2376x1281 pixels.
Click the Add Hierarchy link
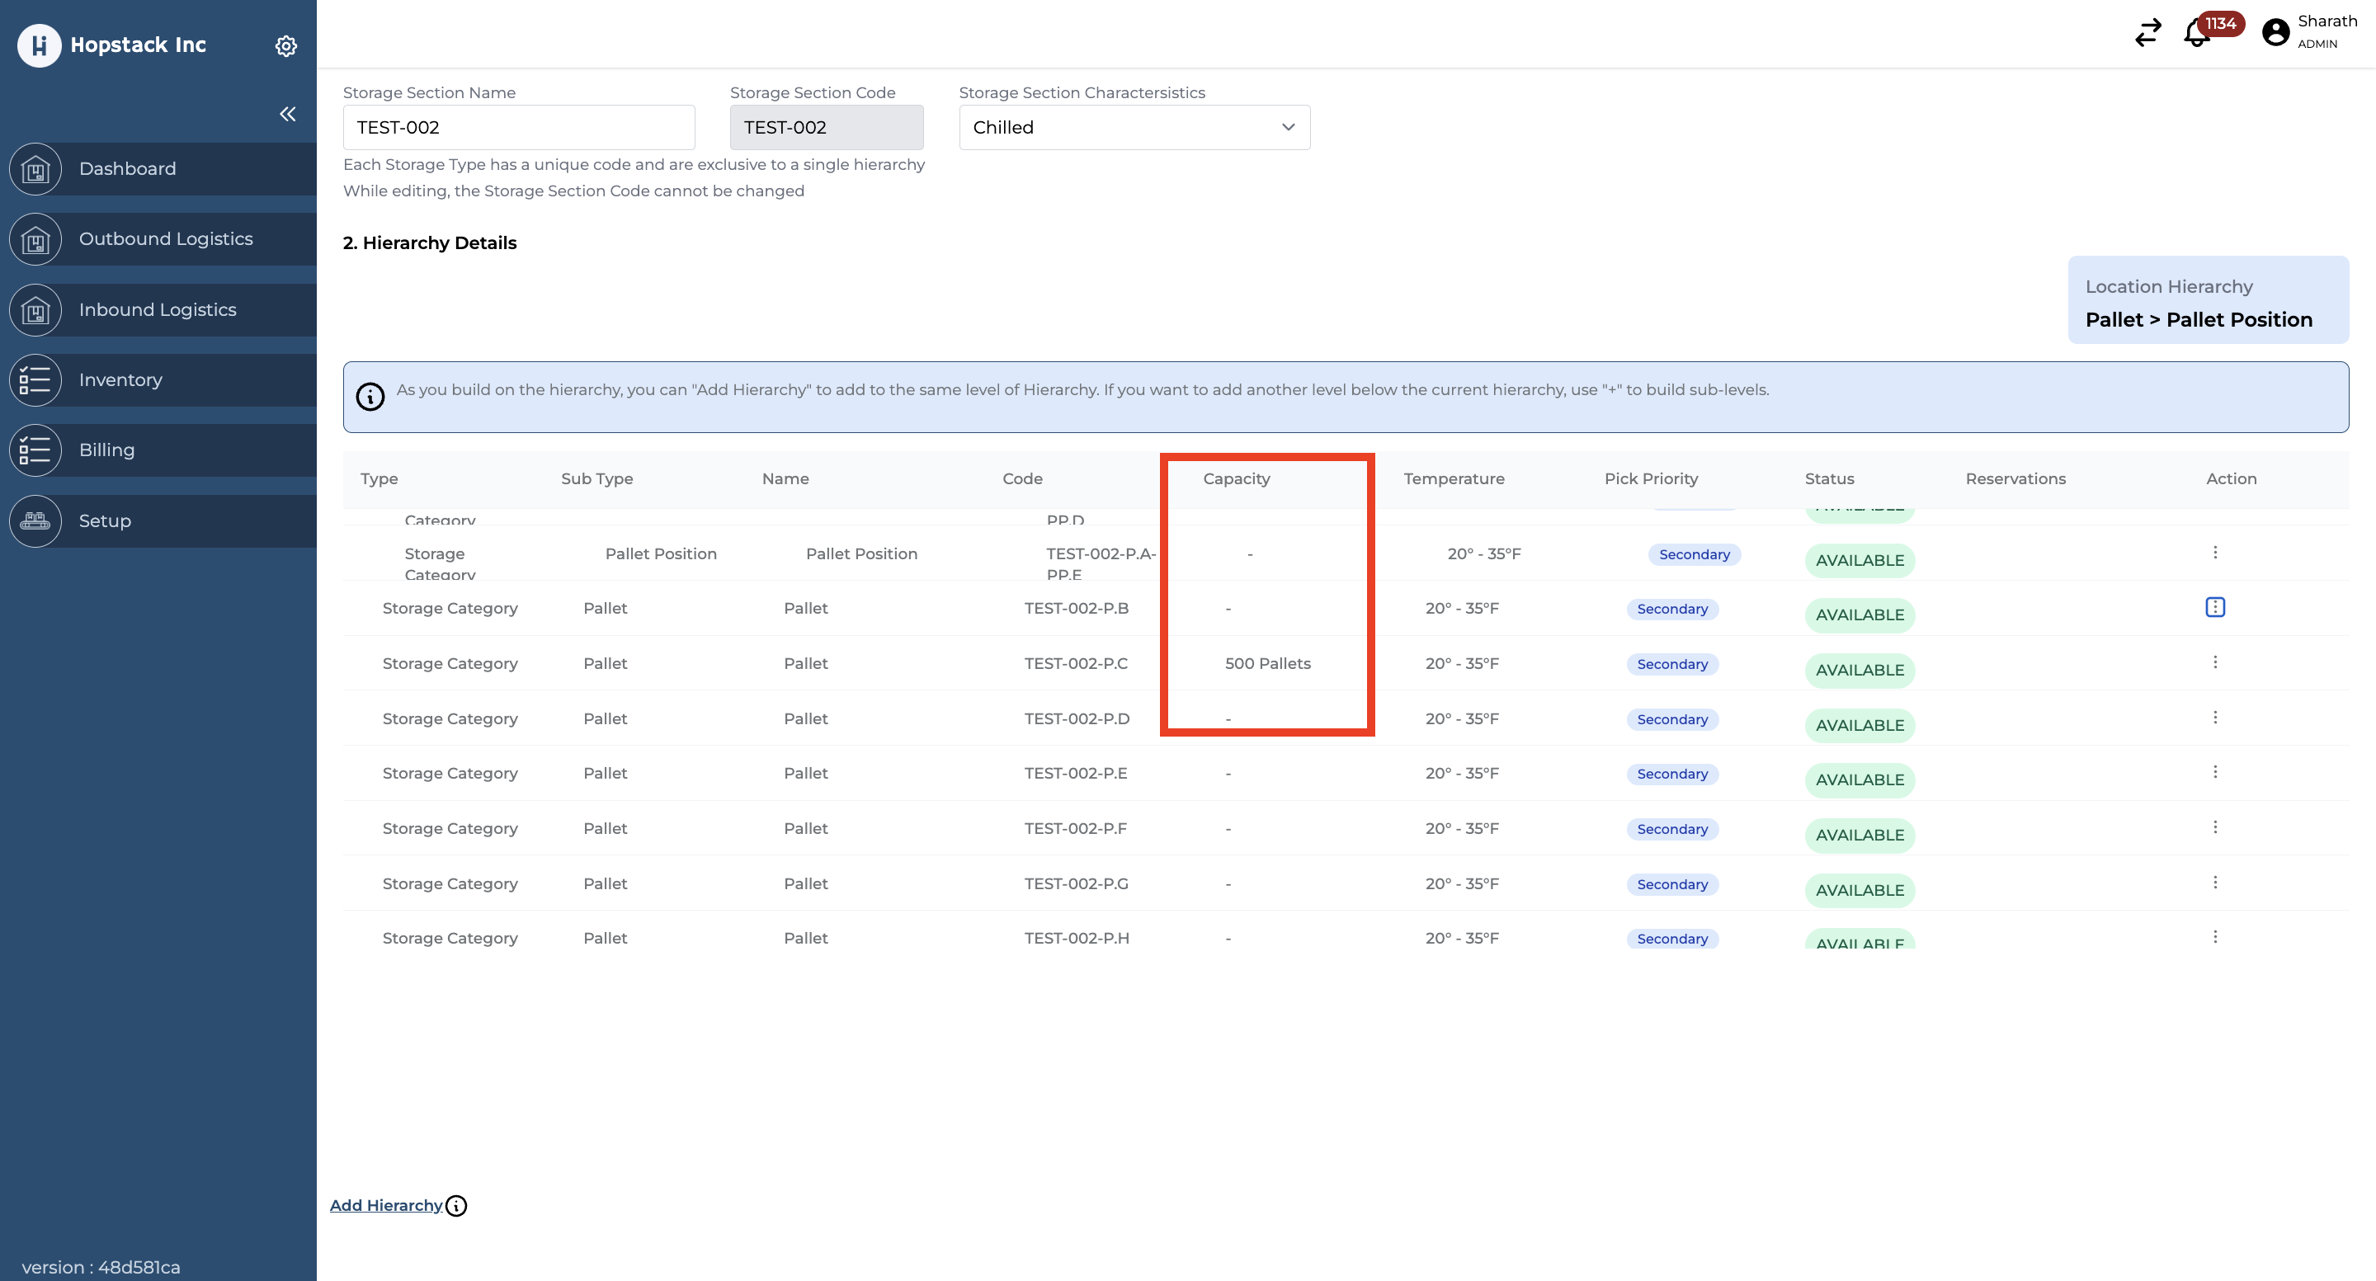385,1205
